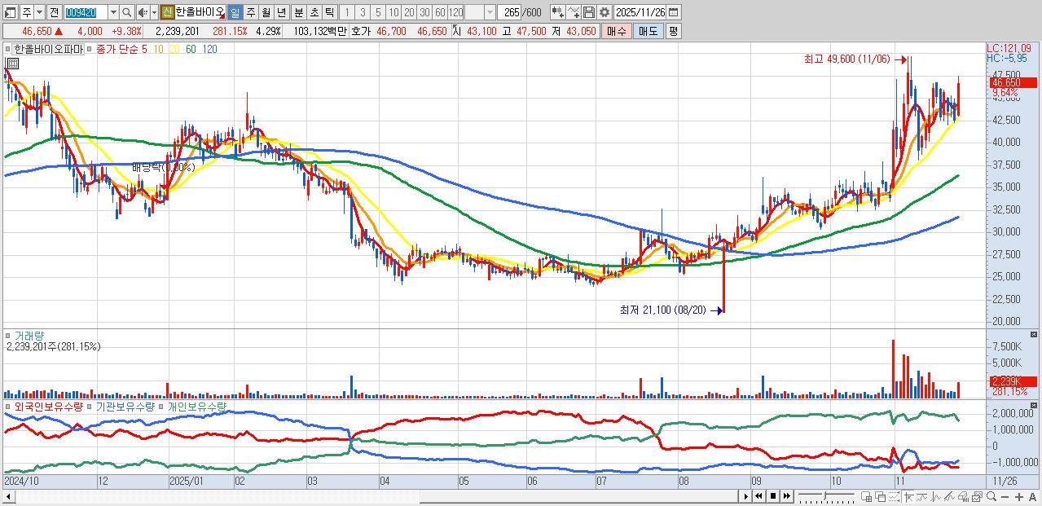Viewport: 1042px width, 506px height.
Task: Click the stop button in replay controls
Action: tap(773, 496)
